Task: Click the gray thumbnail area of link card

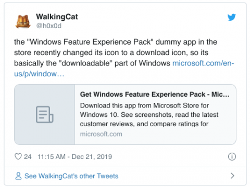Action: pos(44,114)
